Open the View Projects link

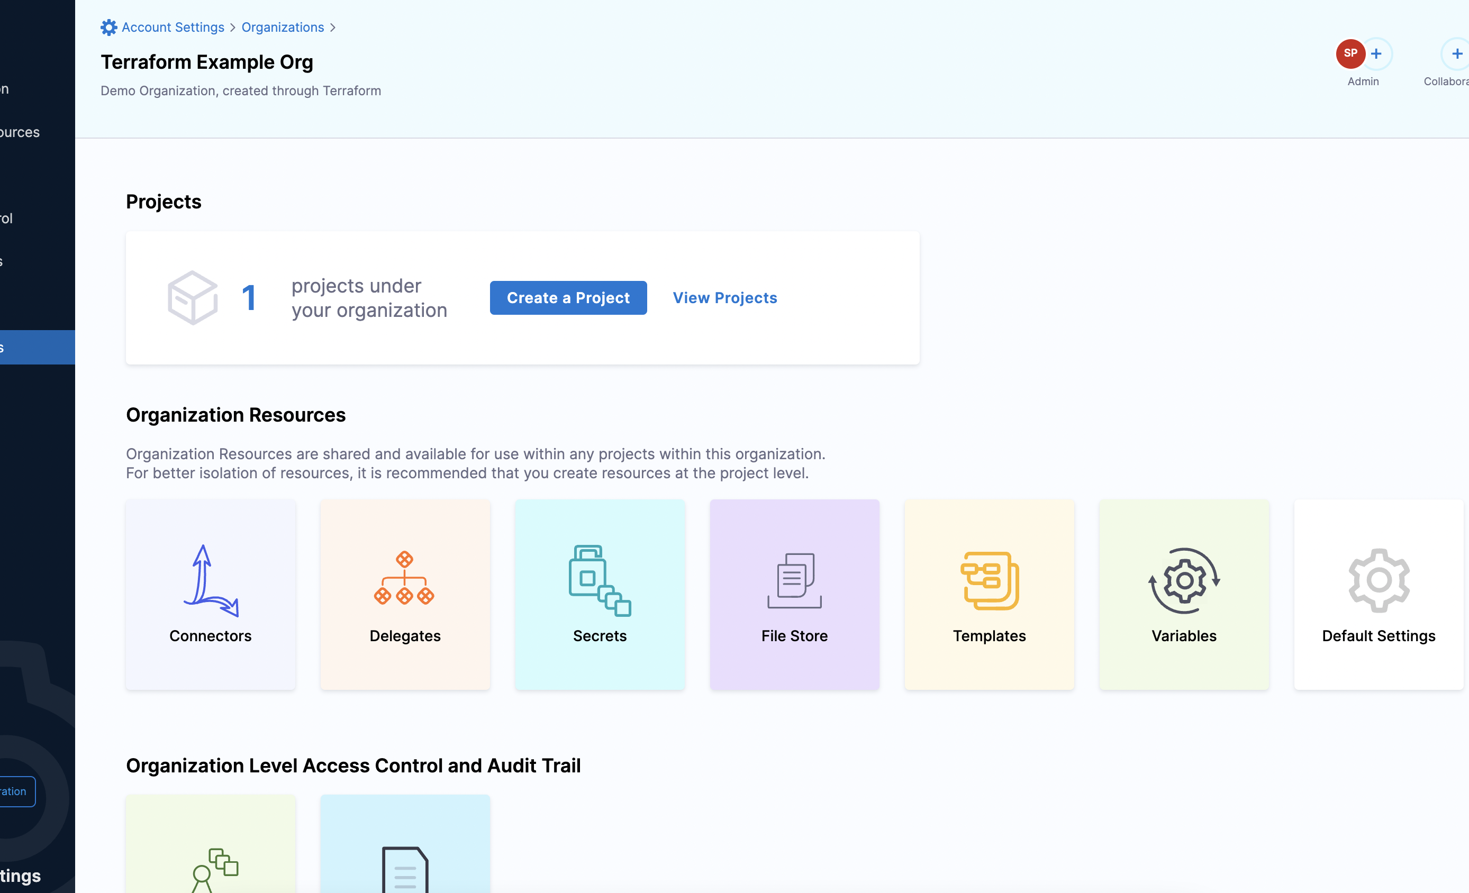[x=724, y=297]
